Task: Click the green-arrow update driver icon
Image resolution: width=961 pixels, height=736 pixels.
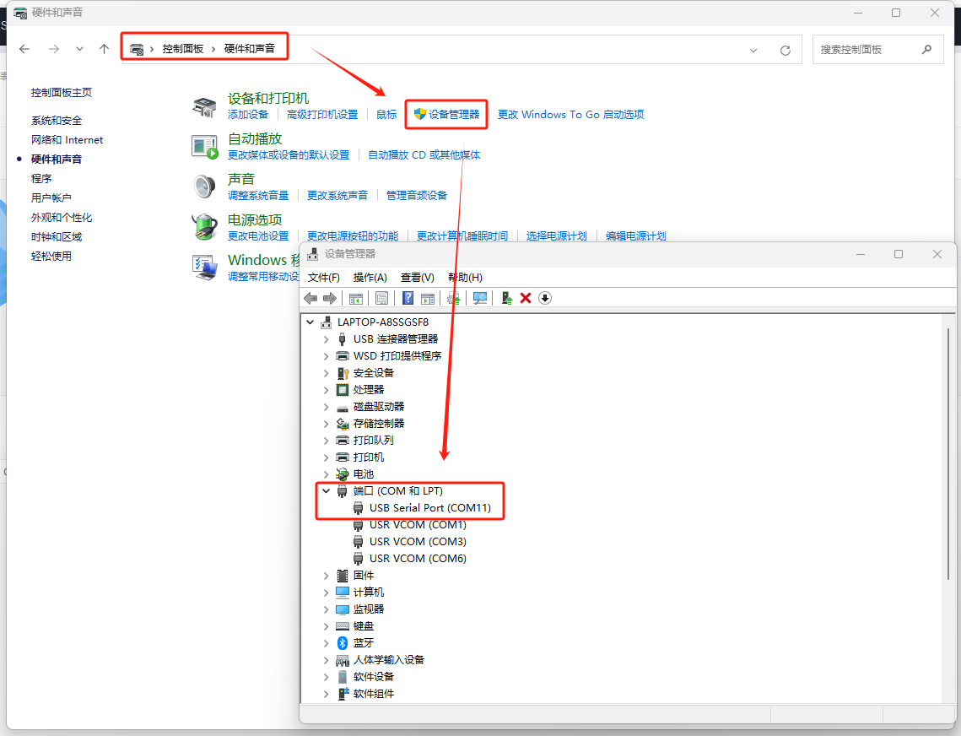Action: point(506,298)
